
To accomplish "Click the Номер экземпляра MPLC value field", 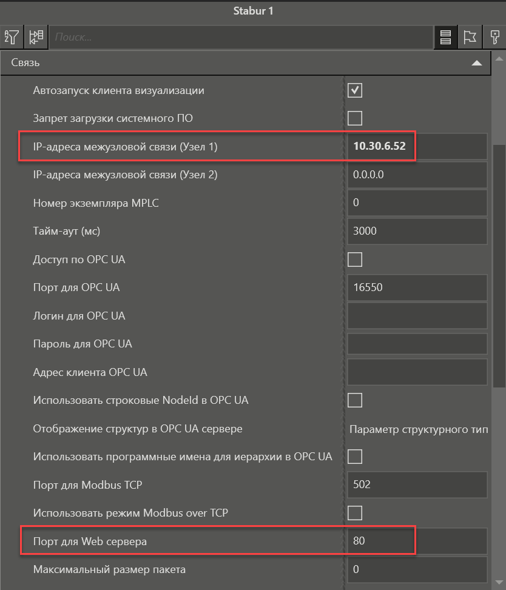I will click(x=417, y=203).
